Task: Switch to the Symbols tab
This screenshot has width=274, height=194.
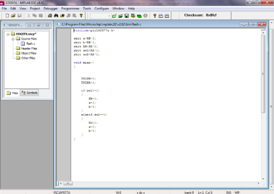Action: [30, 93]
